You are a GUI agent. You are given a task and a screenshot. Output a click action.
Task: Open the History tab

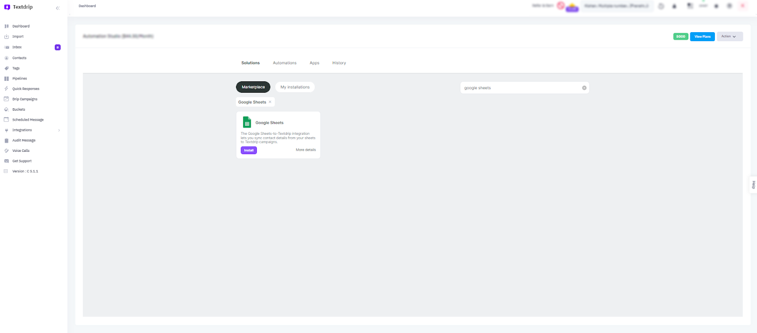(339, 63)
